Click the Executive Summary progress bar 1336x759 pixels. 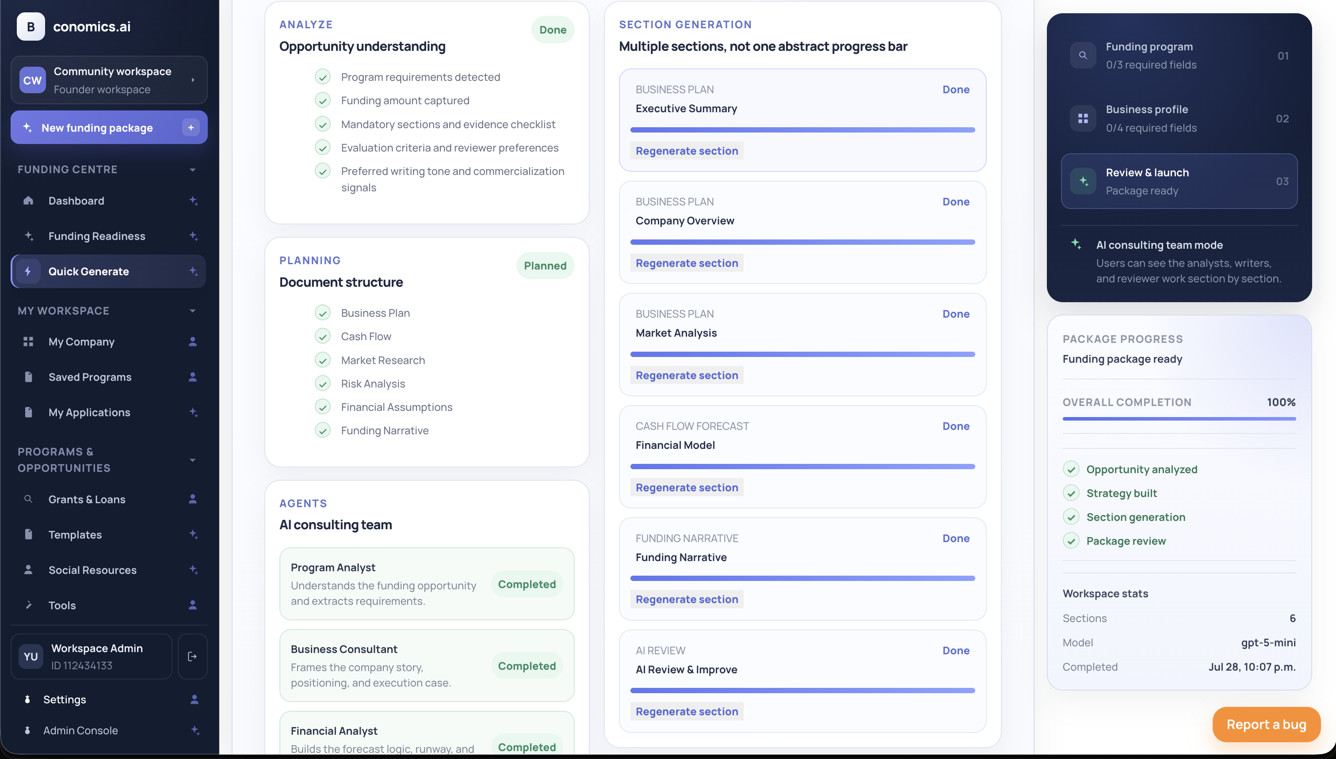point(802,130)
